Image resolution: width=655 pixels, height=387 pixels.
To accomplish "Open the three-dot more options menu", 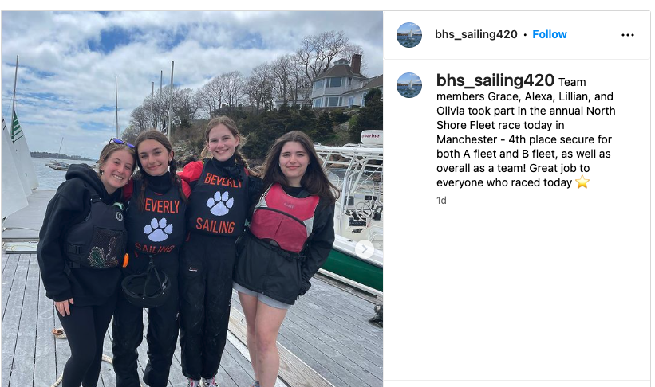I will (627, 35).
